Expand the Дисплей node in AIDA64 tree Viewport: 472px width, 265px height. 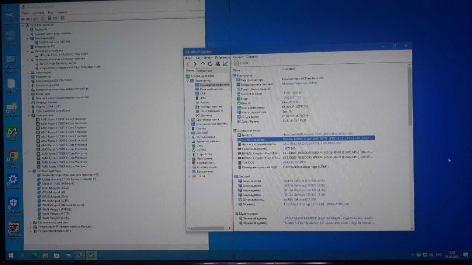(x=188, y=133)
